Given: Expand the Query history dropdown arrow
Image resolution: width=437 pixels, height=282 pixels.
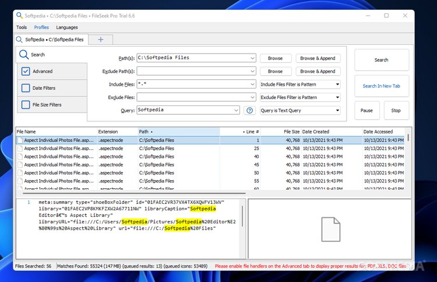Looking at the screenshot, I should click(236, 110).
